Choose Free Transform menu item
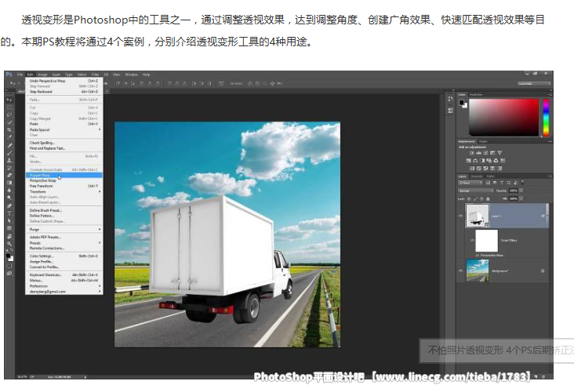Viewport: 574px width, 392px height. [64, 186]
